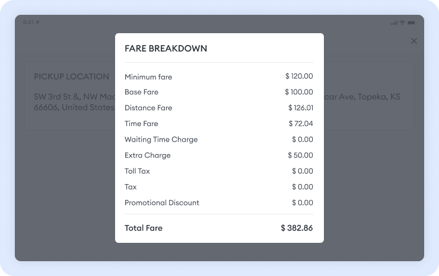The image size is (439, 276).
Task: Select the Time Fare row
Action: click(x=219, y=124)
